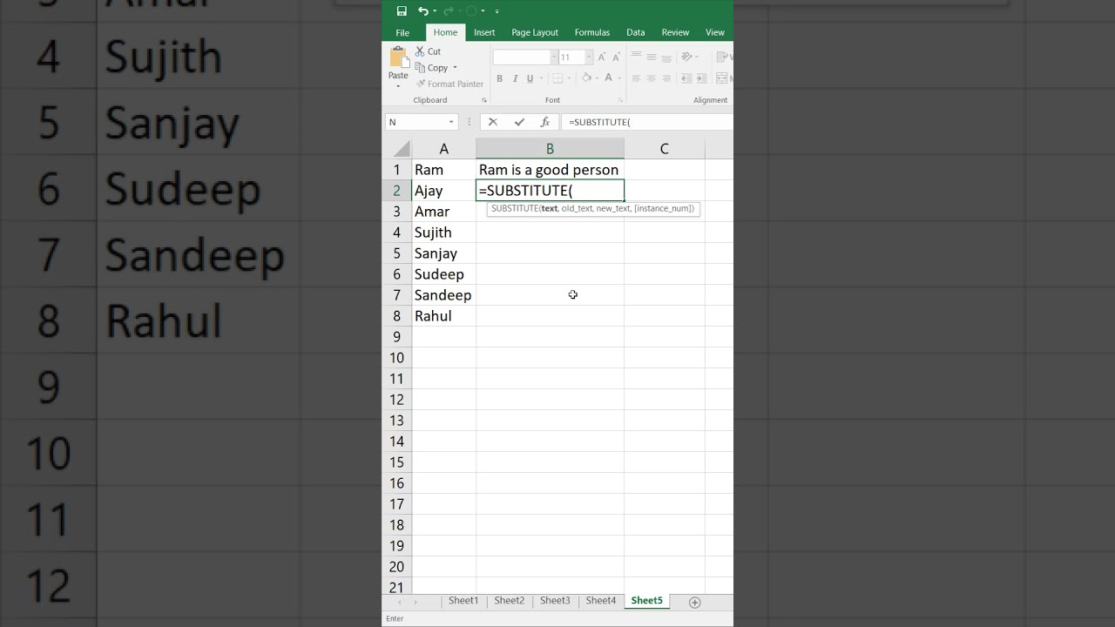Screen dimensions: 1115x627
Task: Save the workbook using the floppy icon
Action: [x=402, y=11]
